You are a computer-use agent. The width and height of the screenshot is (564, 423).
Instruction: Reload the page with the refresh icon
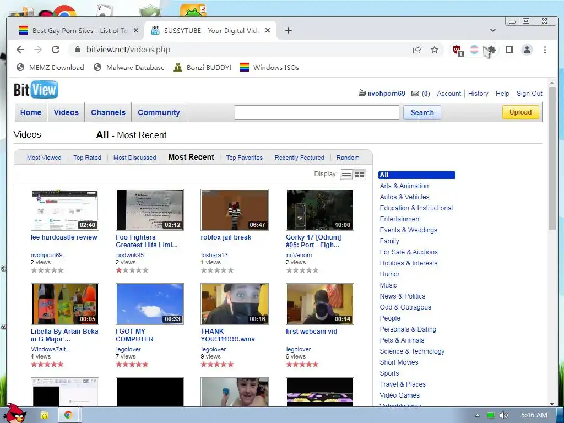[x=56, y=50]
